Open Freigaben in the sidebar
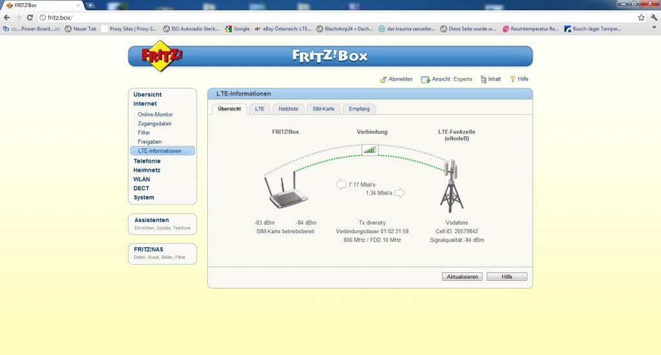 (x=150, y=141)
